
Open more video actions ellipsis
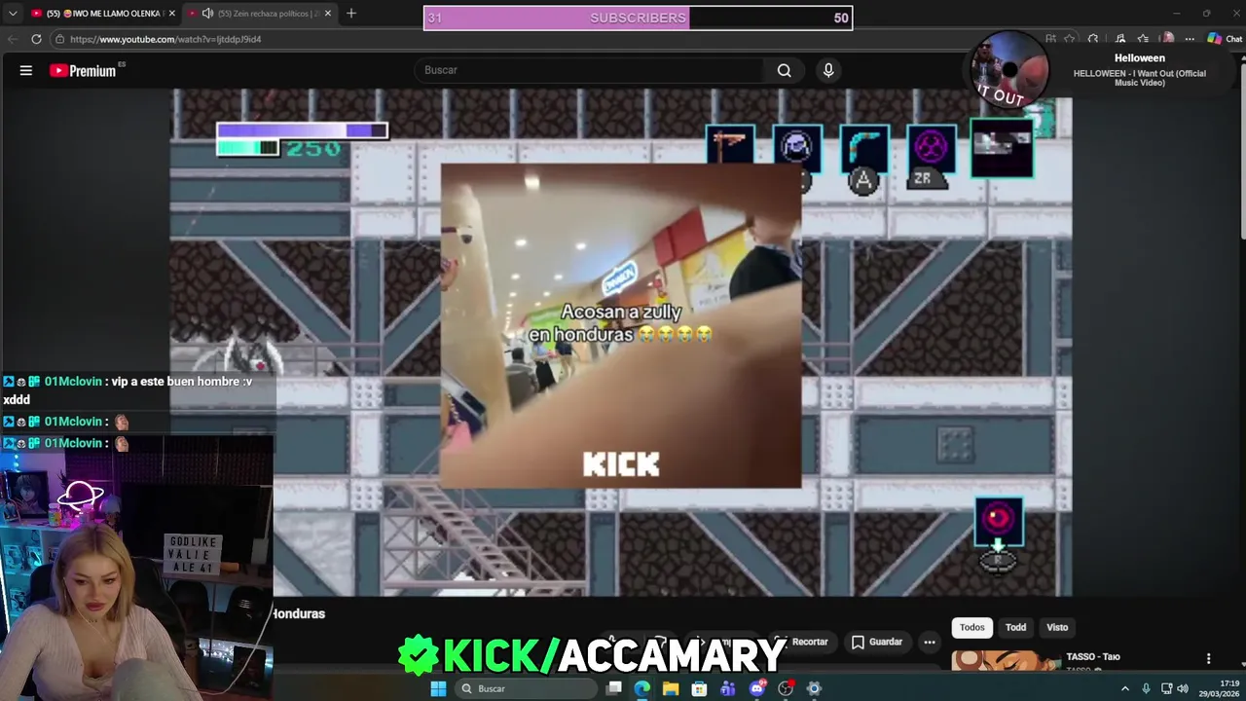tap(930, 642)
